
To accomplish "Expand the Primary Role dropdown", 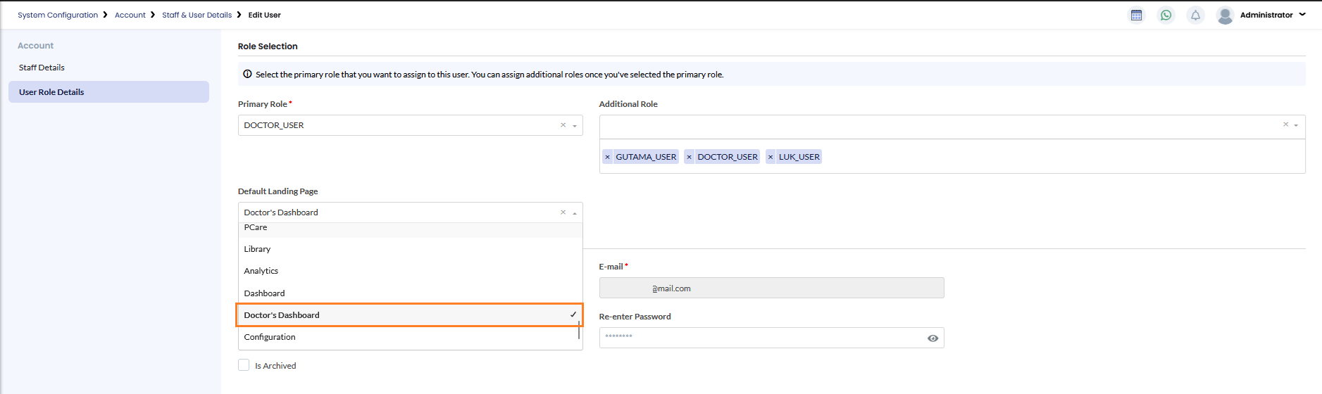I will point(575,126).
